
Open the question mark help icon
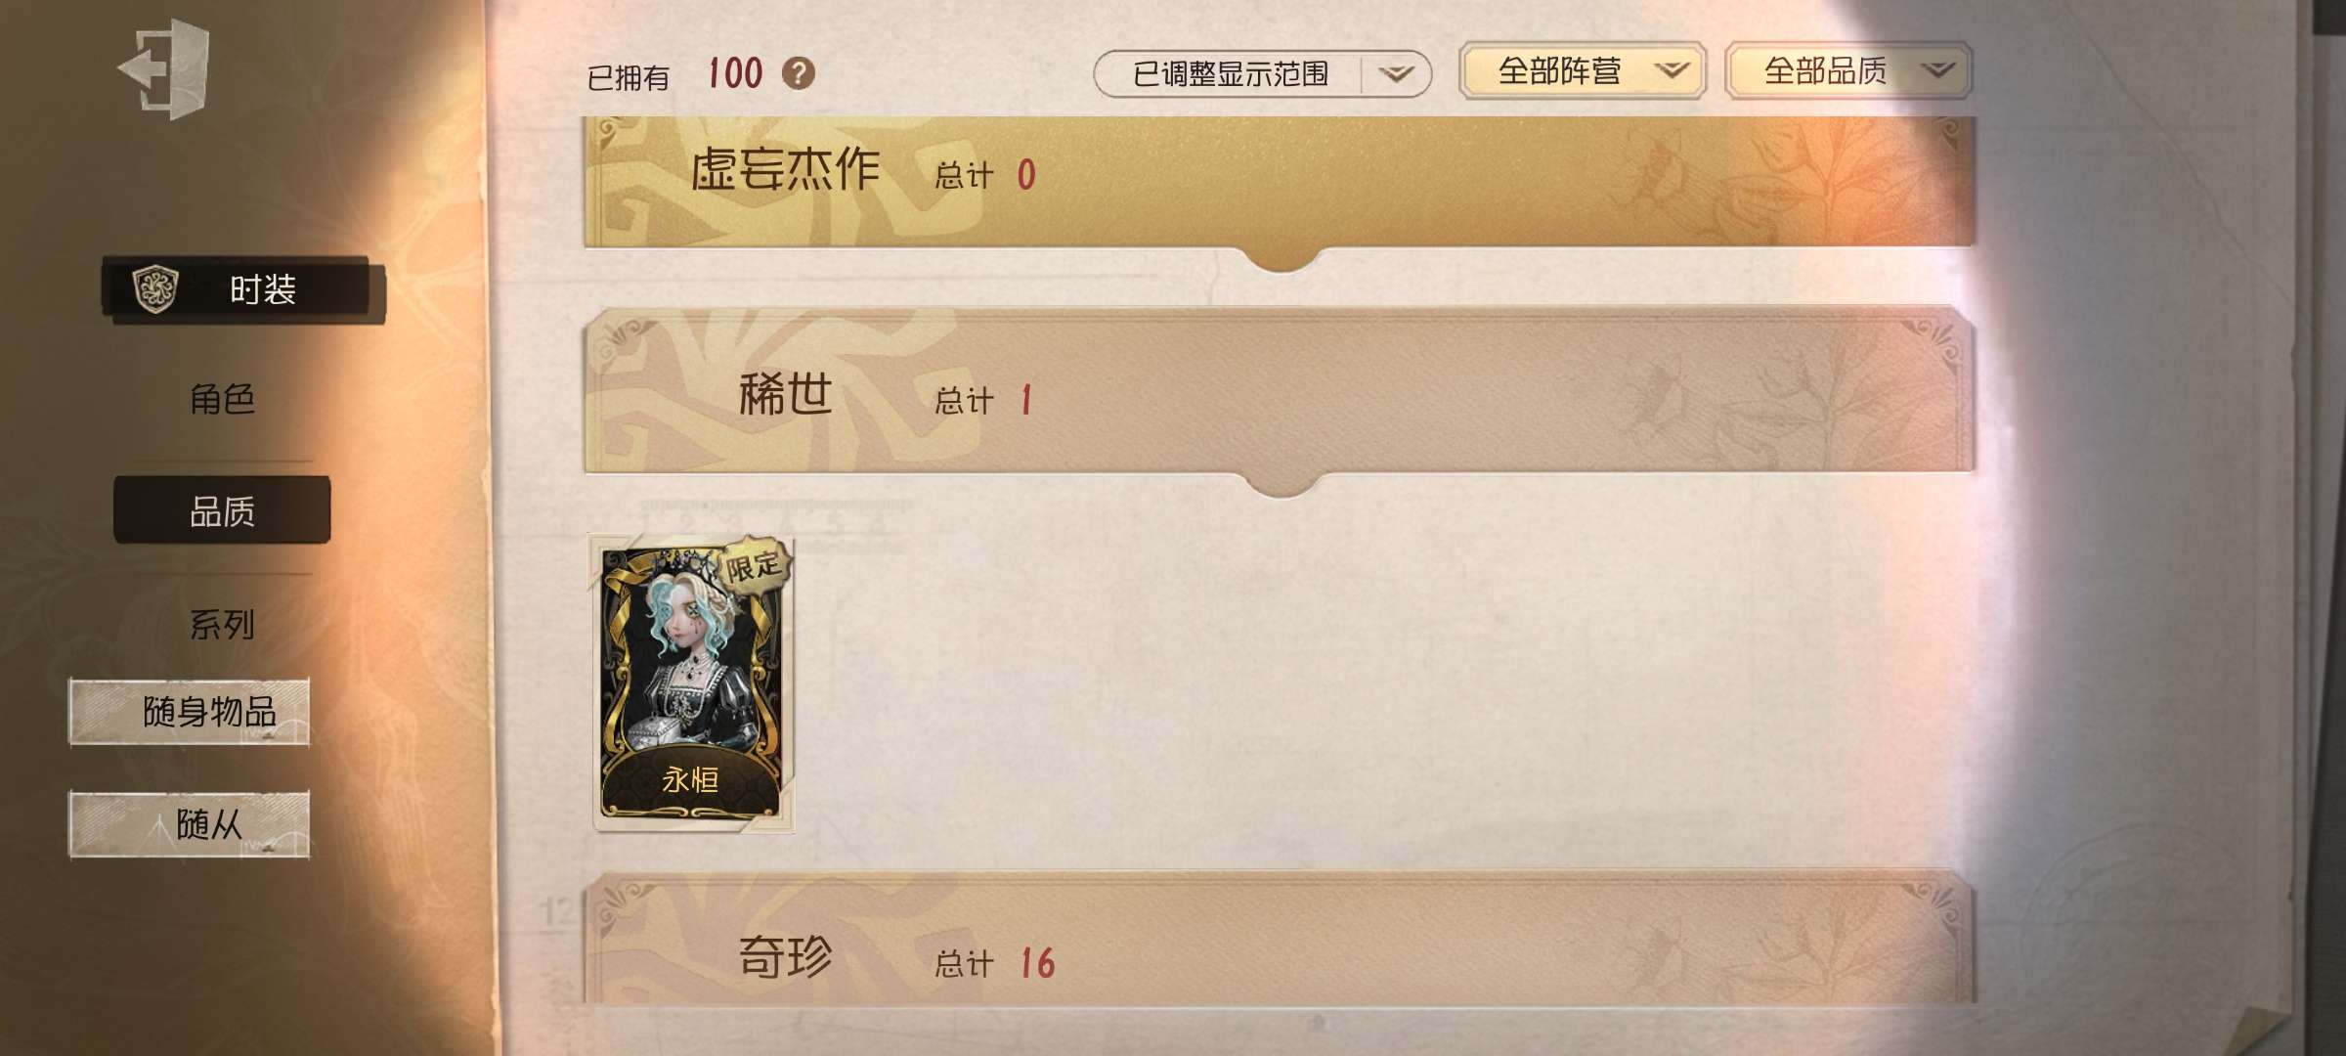799,73
